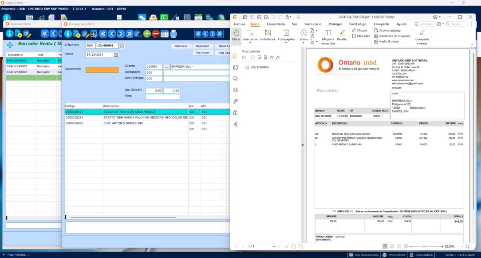Viewport: 481px width, 258px height.
Task: Open the Seleccionar dropdown arrow
Action: point(250,43)
